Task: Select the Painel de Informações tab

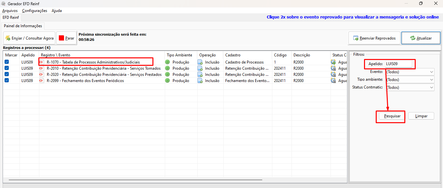Action: (23, 26)
